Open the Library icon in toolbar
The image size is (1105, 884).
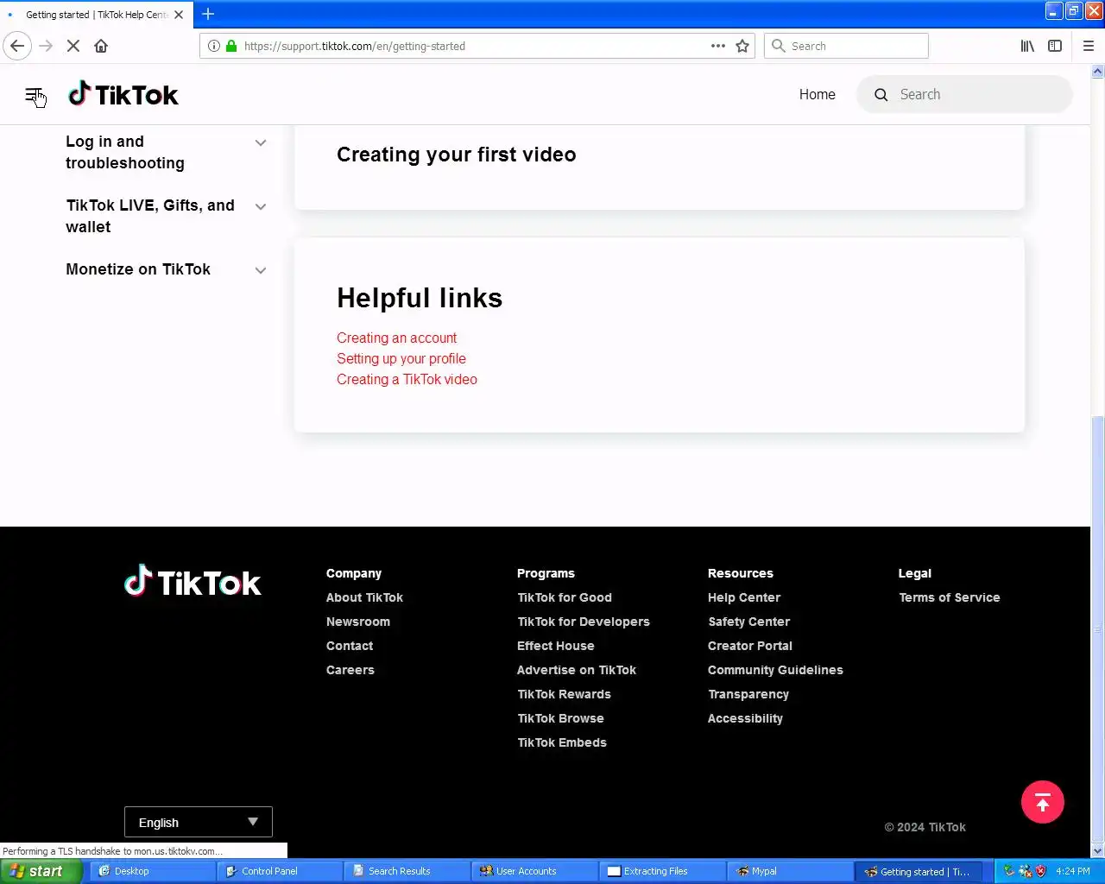(x=1027, y=46)
